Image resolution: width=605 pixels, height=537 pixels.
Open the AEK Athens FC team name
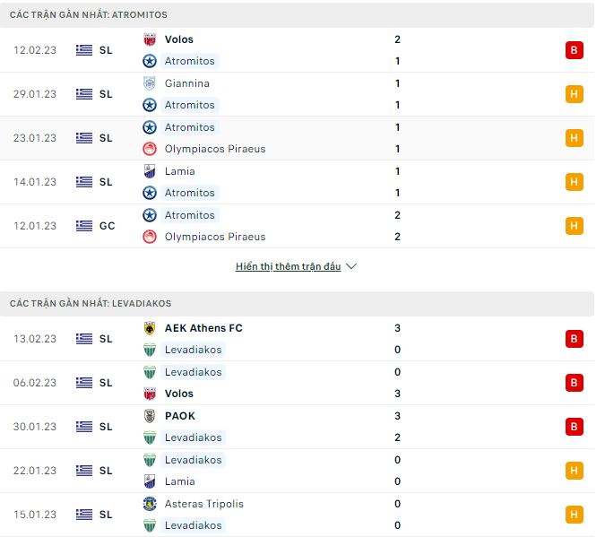click(203, 328)
